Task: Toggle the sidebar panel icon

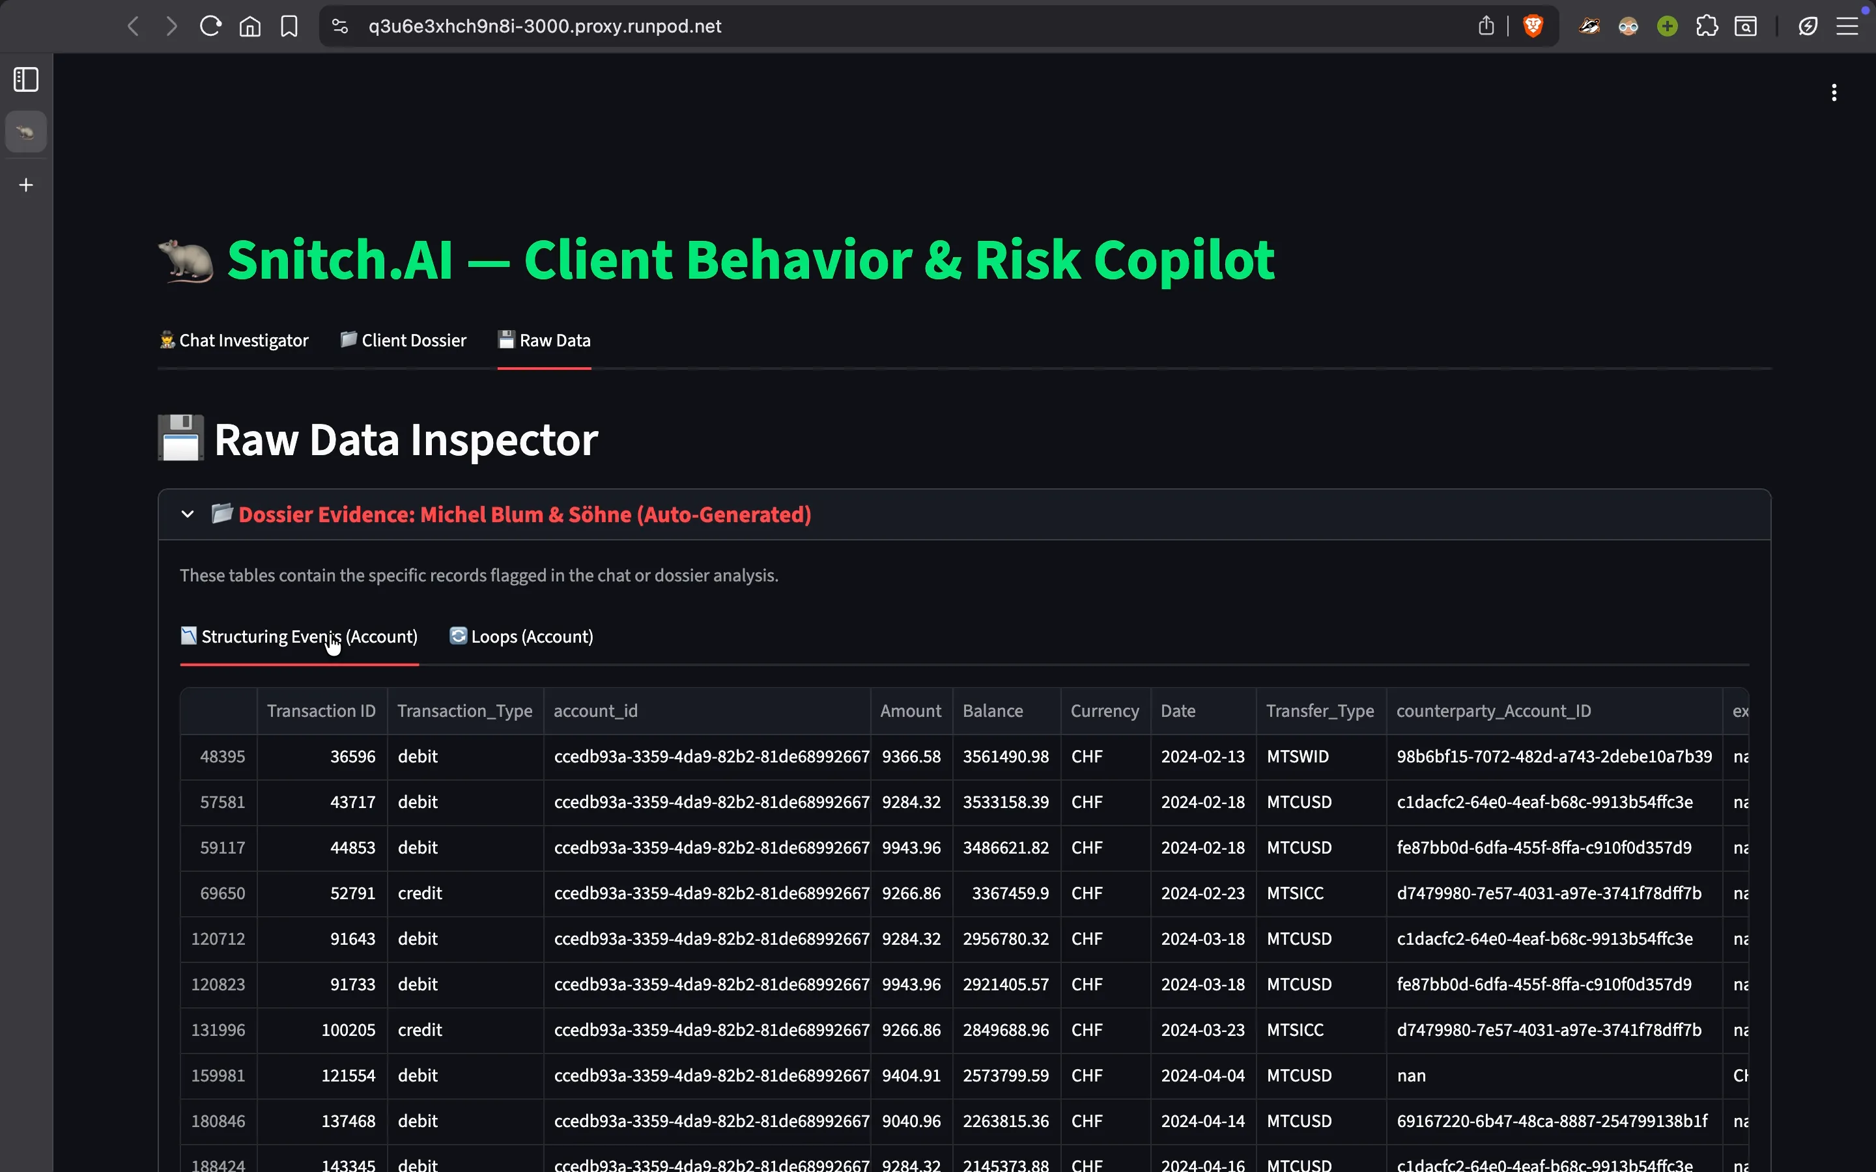Action: coord(26,79)
